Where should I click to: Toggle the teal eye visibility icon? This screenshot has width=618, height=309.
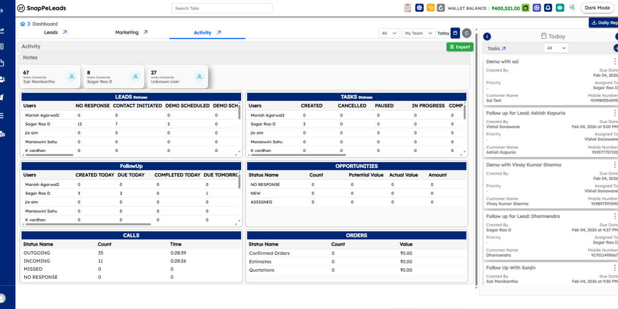coord(559,8)
